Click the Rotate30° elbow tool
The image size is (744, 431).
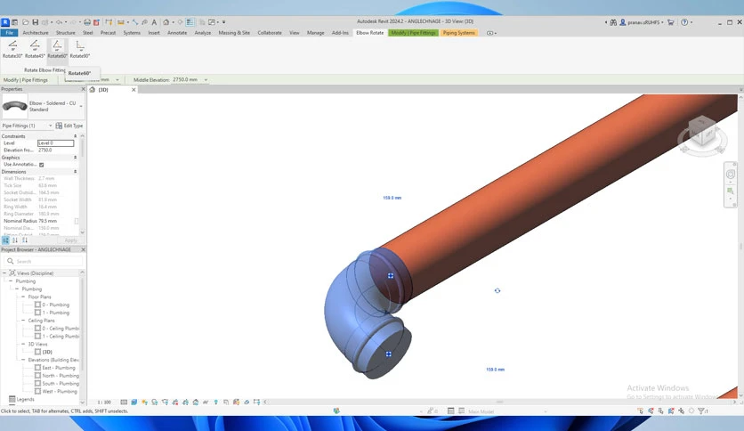[12, 49]
